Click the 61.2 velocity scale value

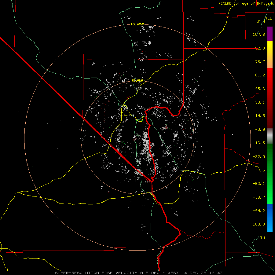coord(260,75)
